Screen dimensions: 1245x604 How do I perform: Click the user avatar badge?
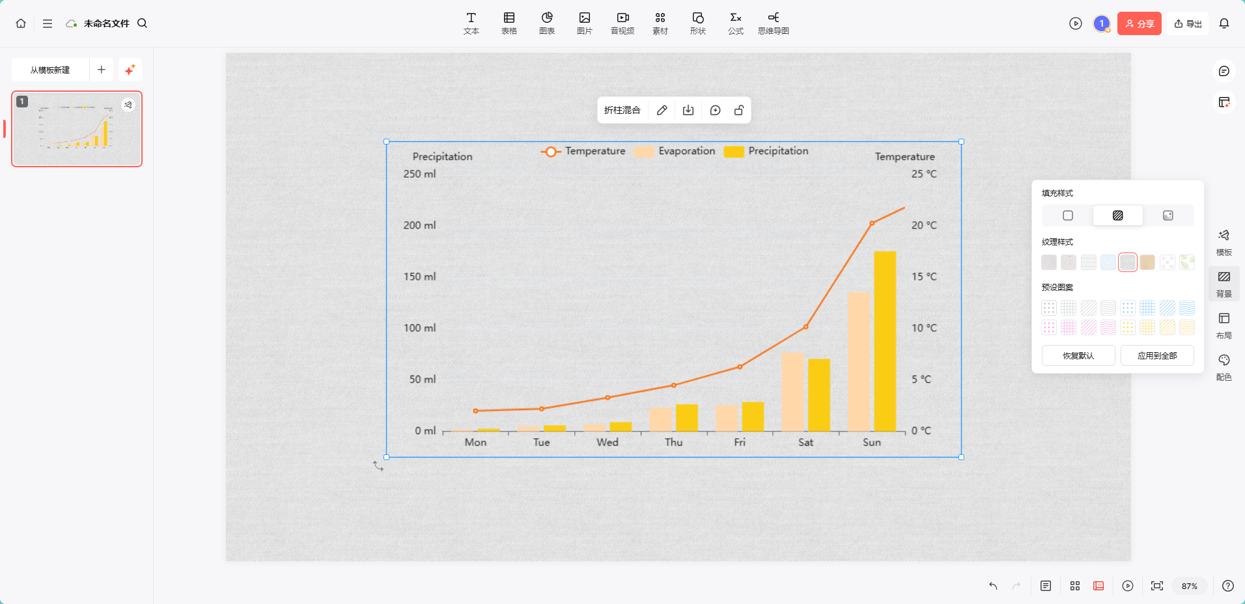(1102, 23)
